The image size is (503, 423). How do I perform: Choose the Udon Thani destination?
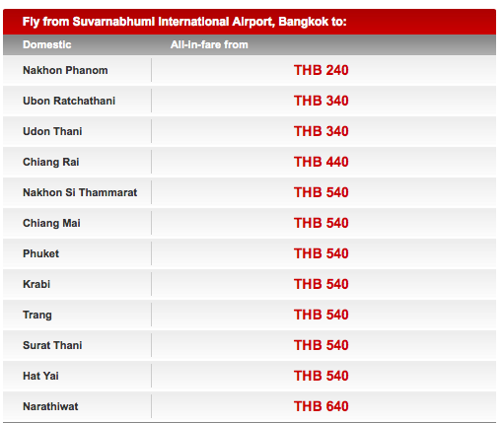point(52,131)
